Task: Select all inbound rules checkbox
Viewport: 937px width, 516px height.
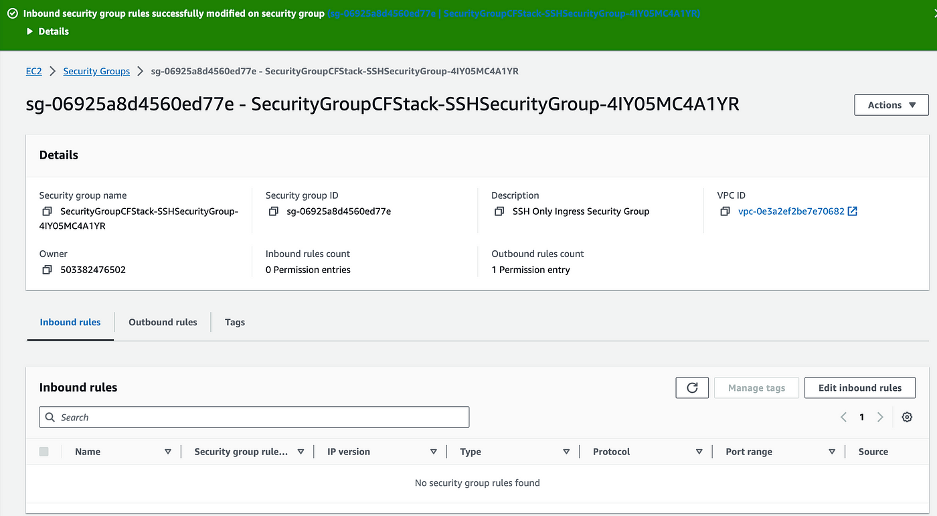Action: (44, 452)
